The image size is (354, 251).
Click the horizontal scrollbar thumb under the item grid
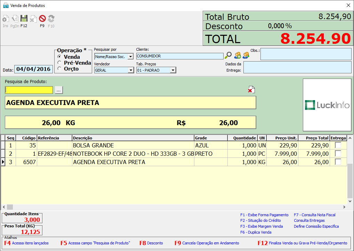pos(10,207)
